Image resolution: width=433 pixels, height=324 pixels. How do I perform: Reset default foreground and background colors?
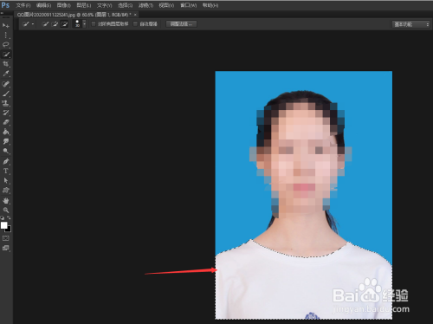coord(3,217)
